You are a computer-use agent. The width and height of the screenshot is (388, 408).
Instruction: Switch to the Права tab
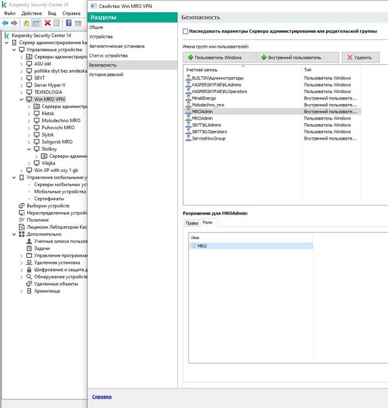[x=191, y=222]
